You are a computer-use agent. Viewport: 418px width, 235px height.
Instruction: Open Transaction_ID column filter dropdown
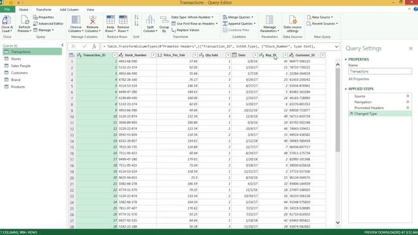(114, 55)
